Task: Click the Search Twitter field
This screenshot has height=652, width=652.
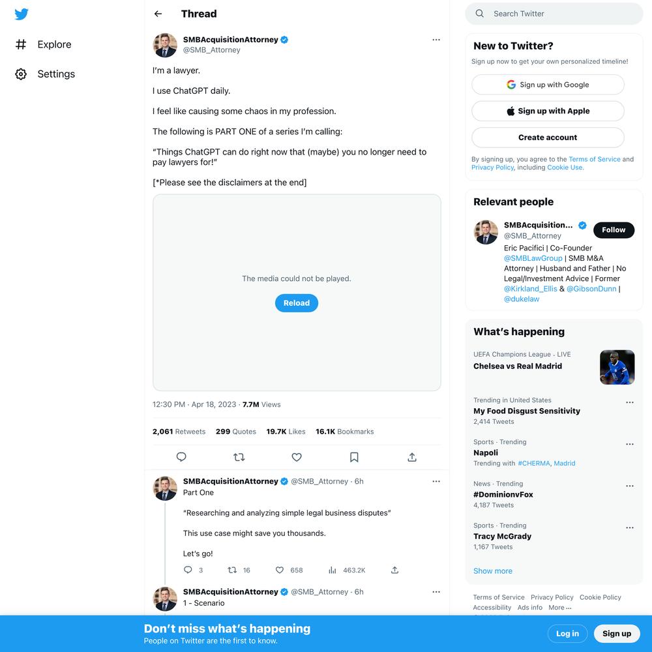Action: click(554, 14)
